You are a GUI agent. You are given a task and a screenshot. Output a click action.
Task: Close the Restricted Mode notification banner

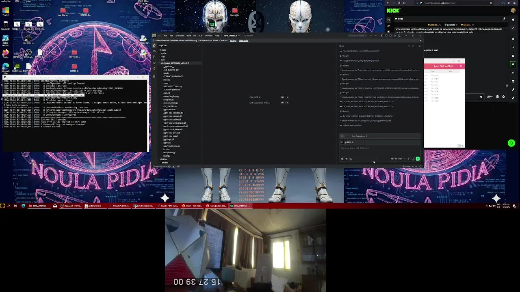point(420,41)
